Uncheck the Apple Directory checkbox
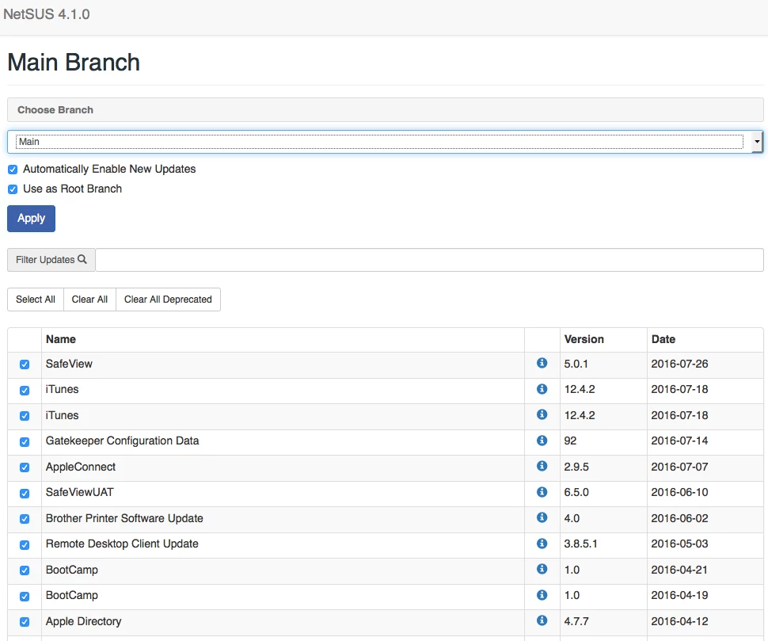 25,622
